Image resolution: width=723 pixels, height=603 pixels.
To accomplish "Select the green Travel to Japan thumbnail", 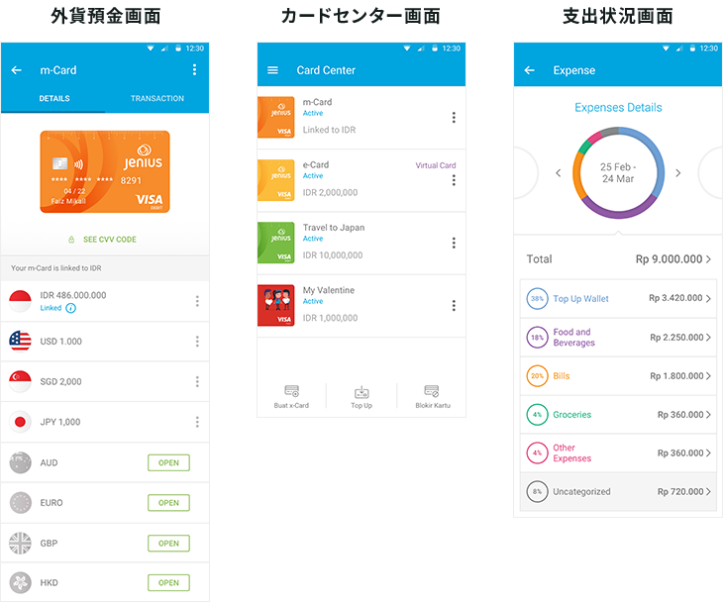I will tap(275, 243).
